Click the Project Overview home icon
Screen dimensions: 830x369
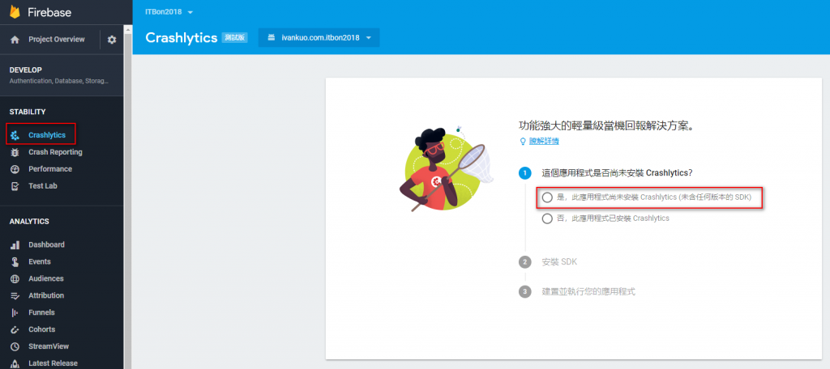15,40
